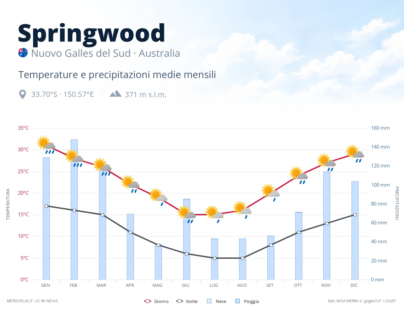This screenshot has width=404, height=310.
Task: Click the October night temperature point
Action: click(299, 232)
